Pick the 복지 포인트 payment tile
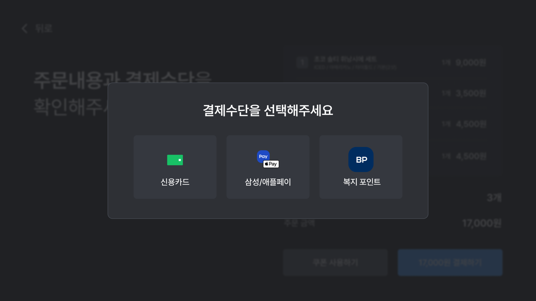Image resolution: width=536 pixels, height=301 pixels. 361,167
